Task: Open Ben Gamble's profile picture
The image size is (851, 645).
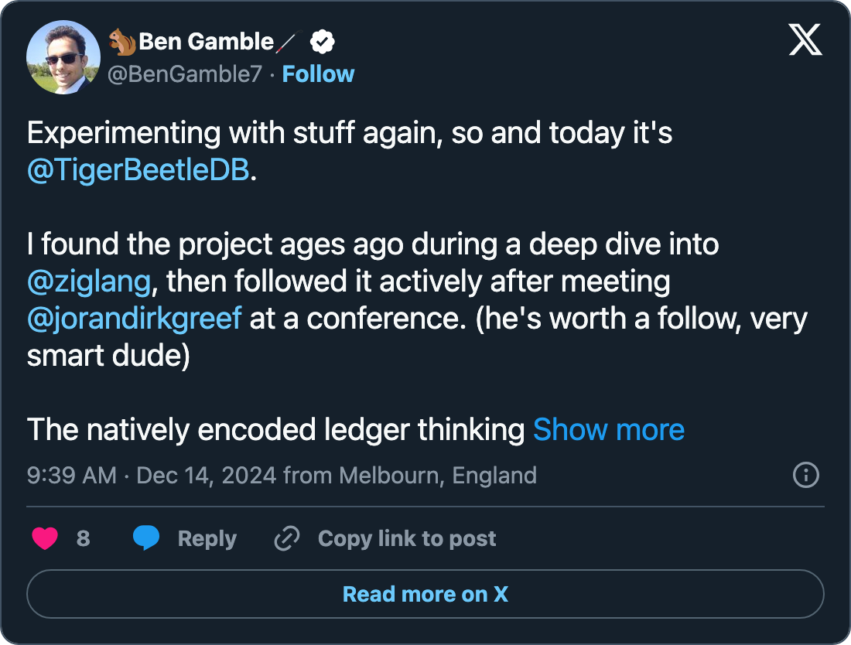Action: 63,57
